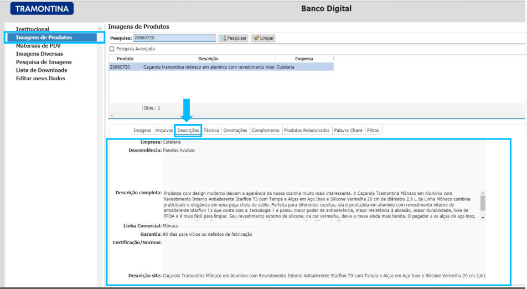Focus the Pesquisa search field
The height and width of the screenshot is (289, 527).
(174, 38)
